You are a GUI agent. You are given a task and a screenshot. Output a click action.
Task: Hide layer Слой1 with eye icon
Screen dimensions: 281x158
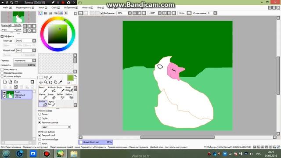(x=4, y=93)
